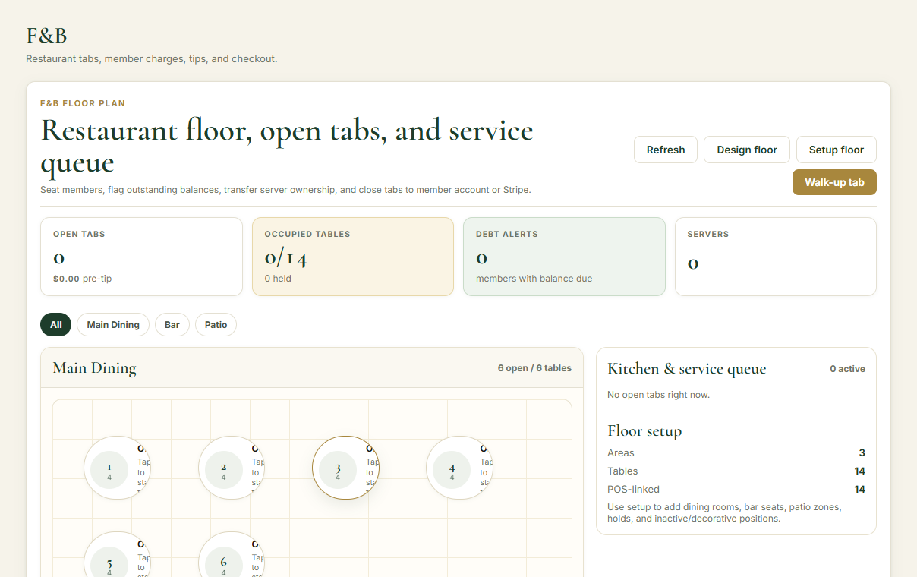This screenshot has height=577, width=917.
Task: Select table 2 on floor plan
Action: tap(231, 468)
